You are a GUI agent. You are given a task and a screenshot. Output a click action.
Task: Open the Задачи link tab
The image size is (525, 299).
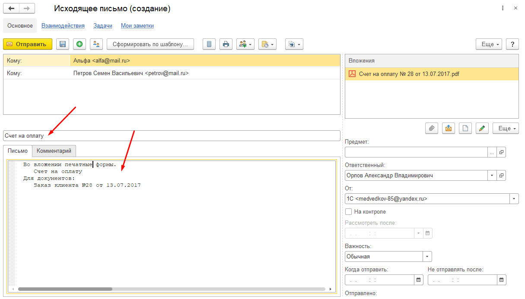pos(103,26)
